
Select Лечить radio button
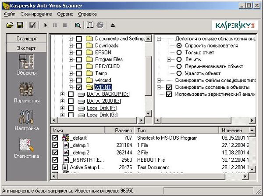179,59
